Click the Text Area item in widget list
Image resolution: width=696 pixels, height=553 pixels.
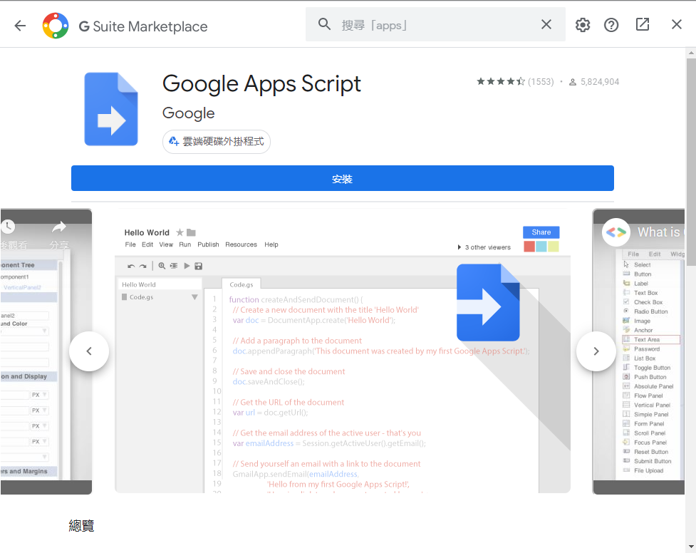[x=651, y=340]
